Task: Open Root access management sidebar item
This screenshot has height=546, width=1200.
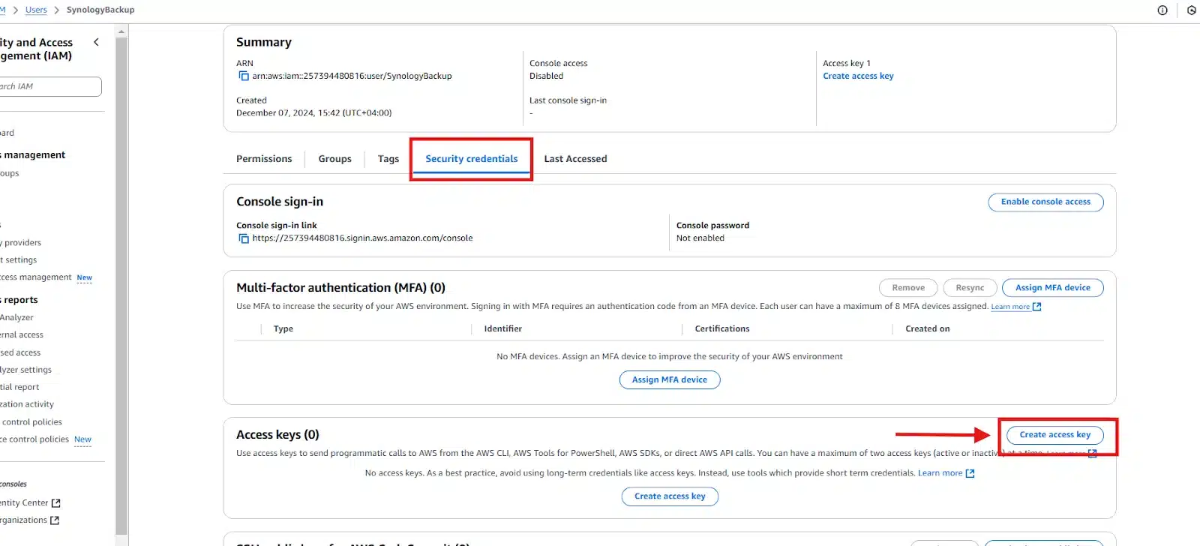Action: [x=36, y=277]
